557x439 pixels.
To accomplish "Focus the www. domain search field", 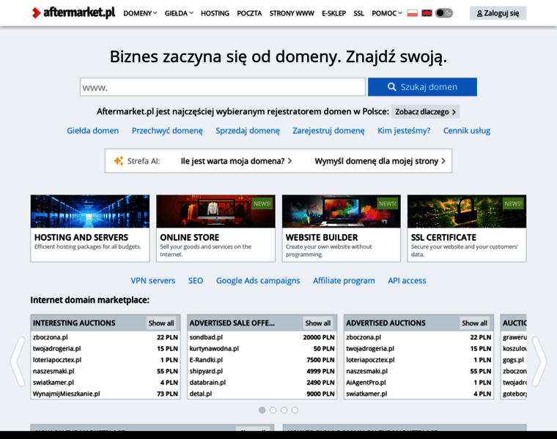I will (x=223, y=87).
